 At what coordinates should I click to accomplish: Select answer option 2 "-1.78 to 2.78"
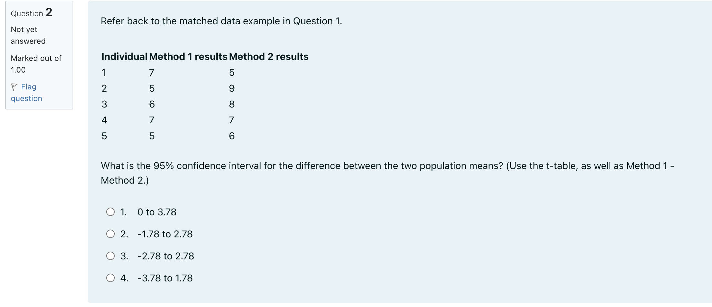(x=111, y=233)
